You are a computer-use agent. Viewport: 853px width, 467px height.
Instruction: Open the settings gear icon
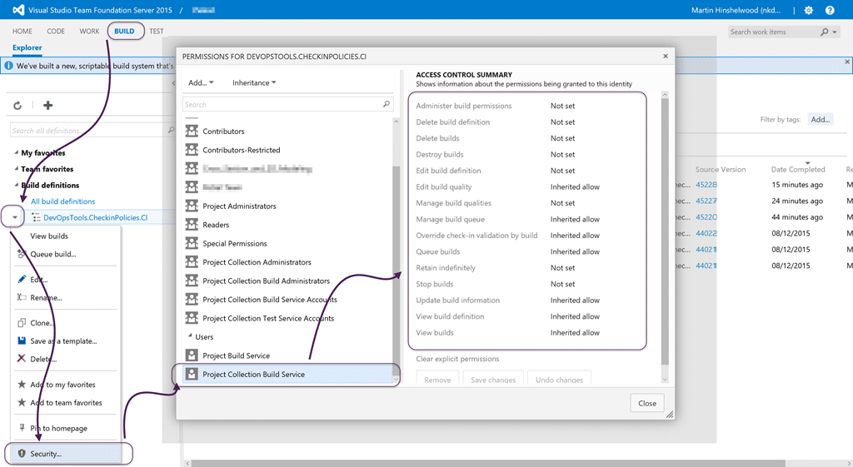coord(808,10)
